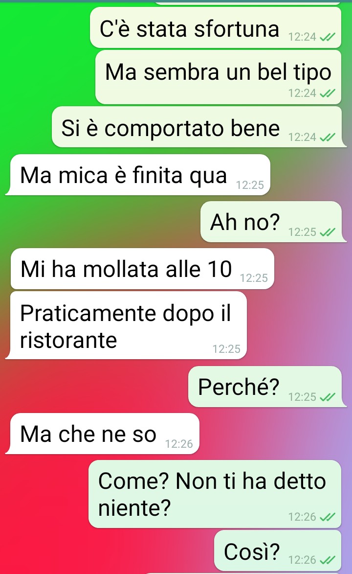Tap the 12:25 timestamp on "Mi ha mollata"
352x574 pixels.
click(x=254, y=278)
